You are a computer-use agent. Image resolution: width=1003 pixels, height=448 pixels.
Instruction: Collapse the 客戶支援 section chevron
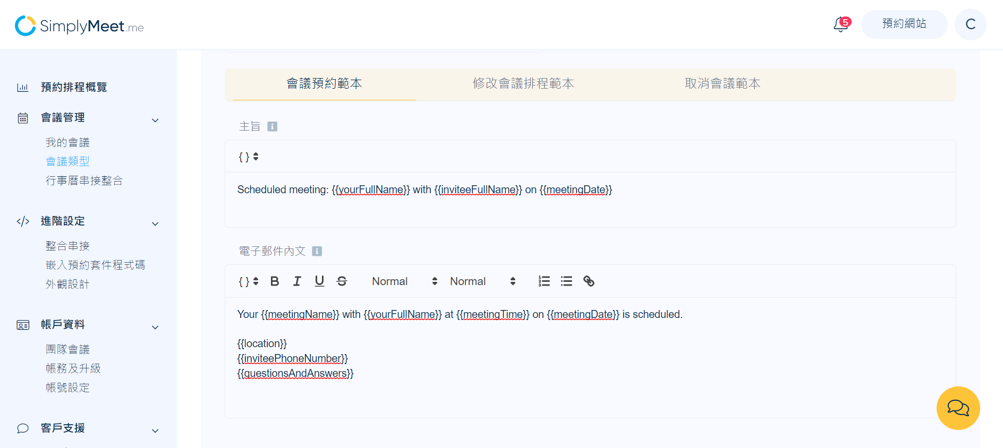point(155,431)
